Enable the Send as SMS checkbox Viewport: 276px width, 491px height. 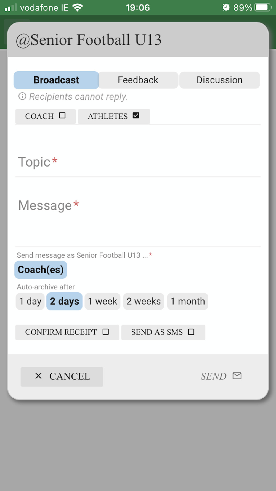coord(191,332)
